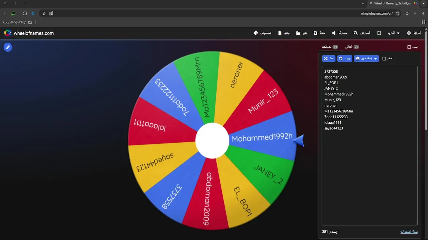
Task: Select 'sayed44123' entry in the list
Action: (x=334, y=128)
